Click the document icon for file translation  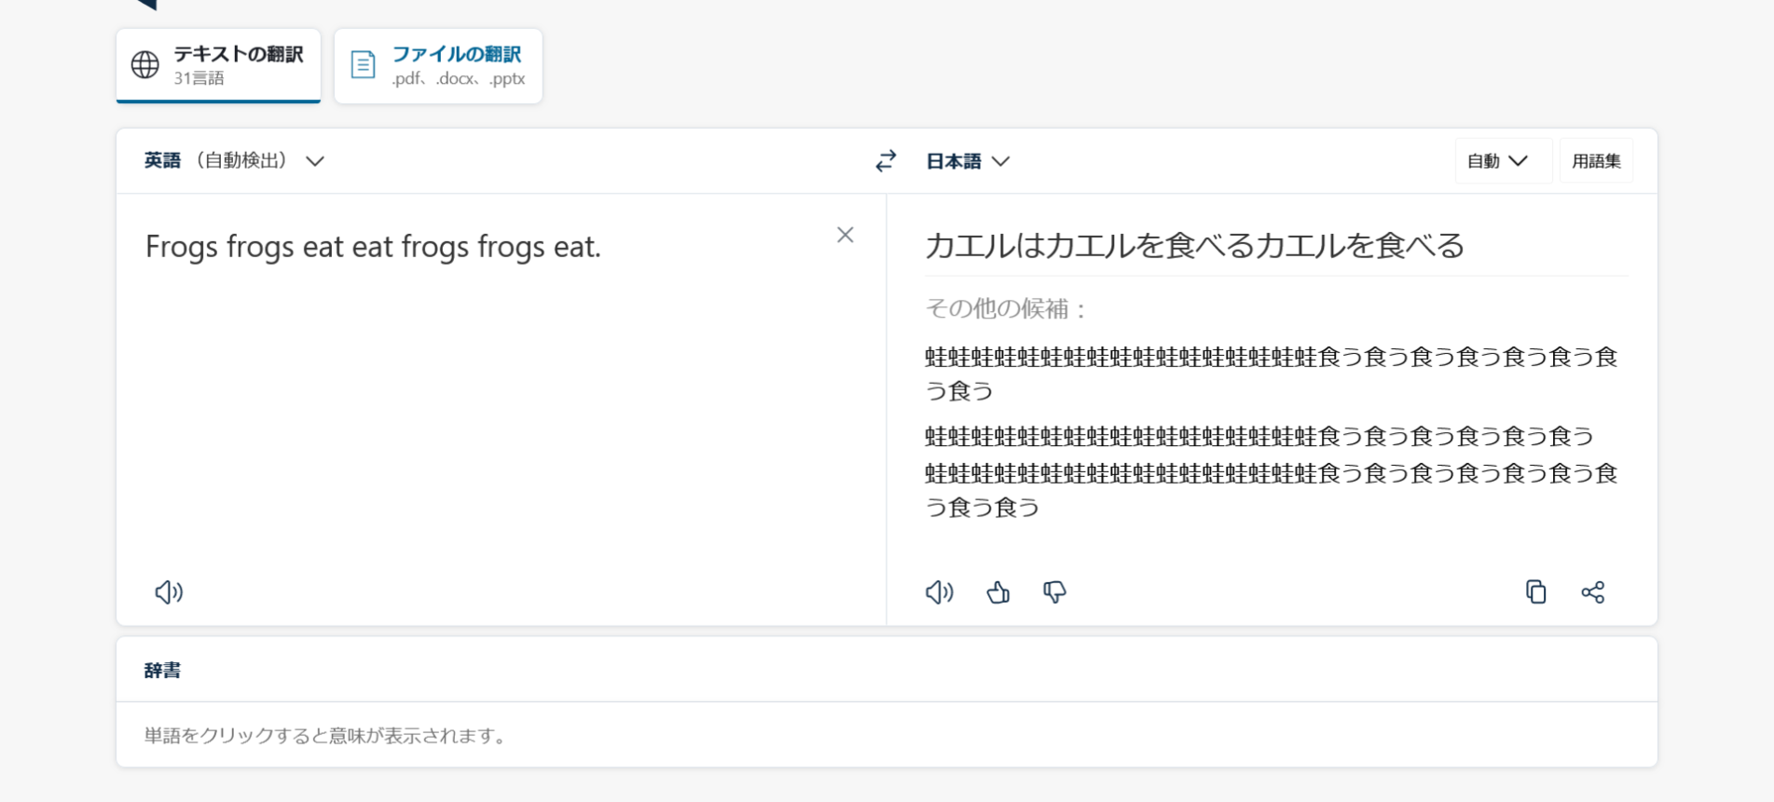tap(363, 65)
